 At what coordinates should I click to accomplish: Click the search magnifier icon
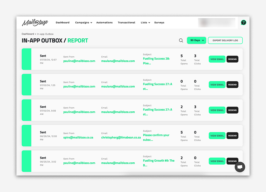coord(181,41)
